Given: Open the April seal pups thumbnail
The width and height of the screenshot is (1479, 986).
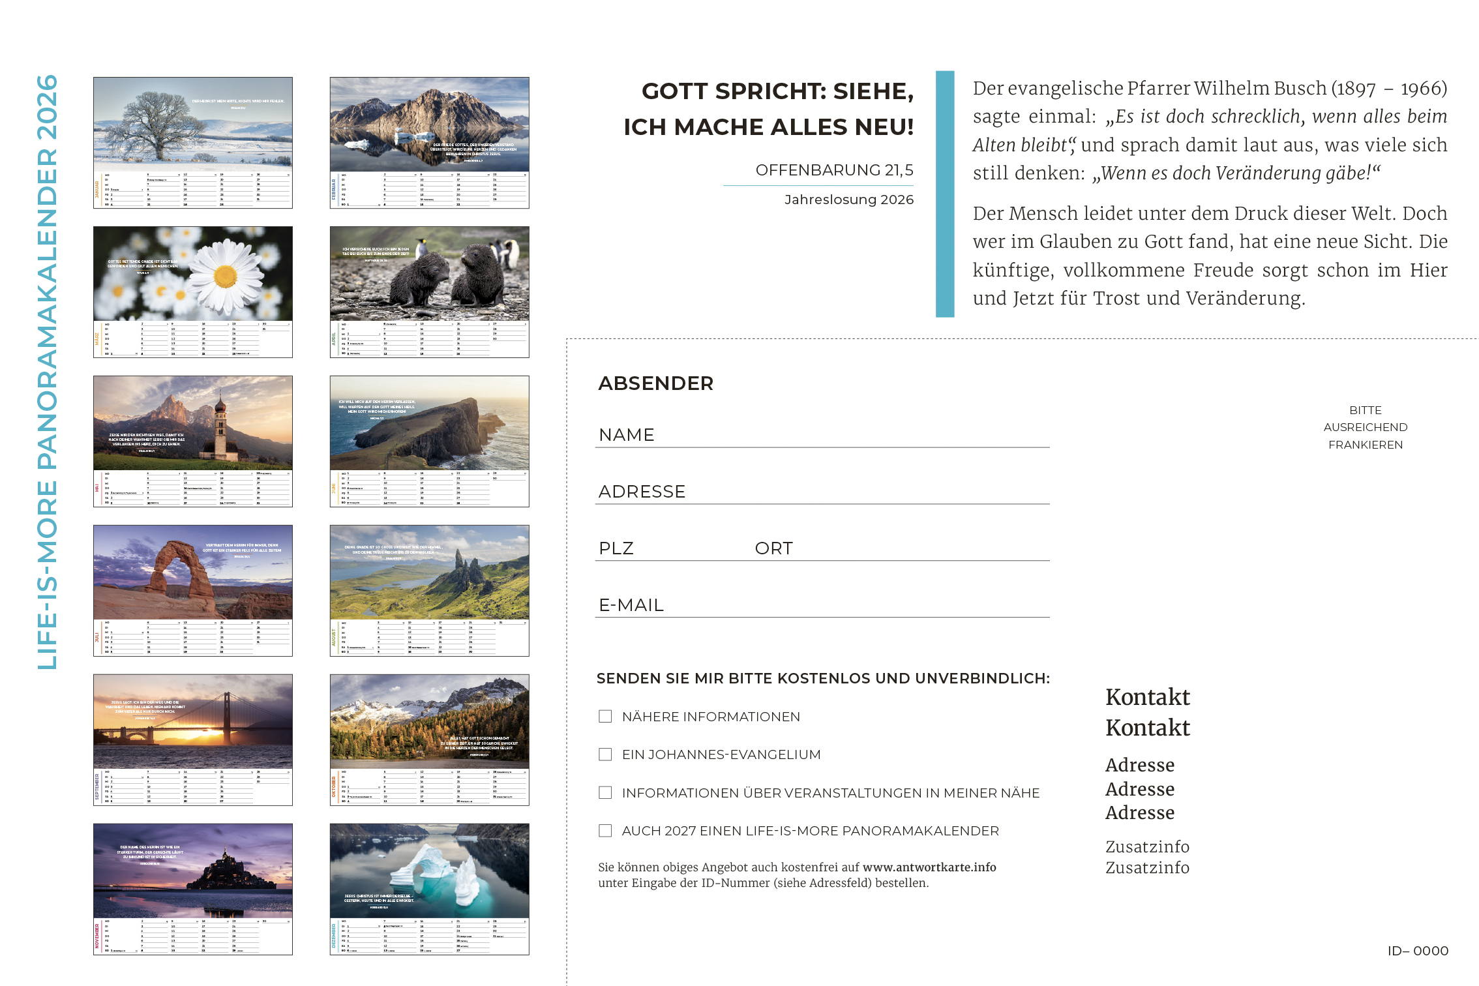Looking at the screenshot, I should click(429, 292).
